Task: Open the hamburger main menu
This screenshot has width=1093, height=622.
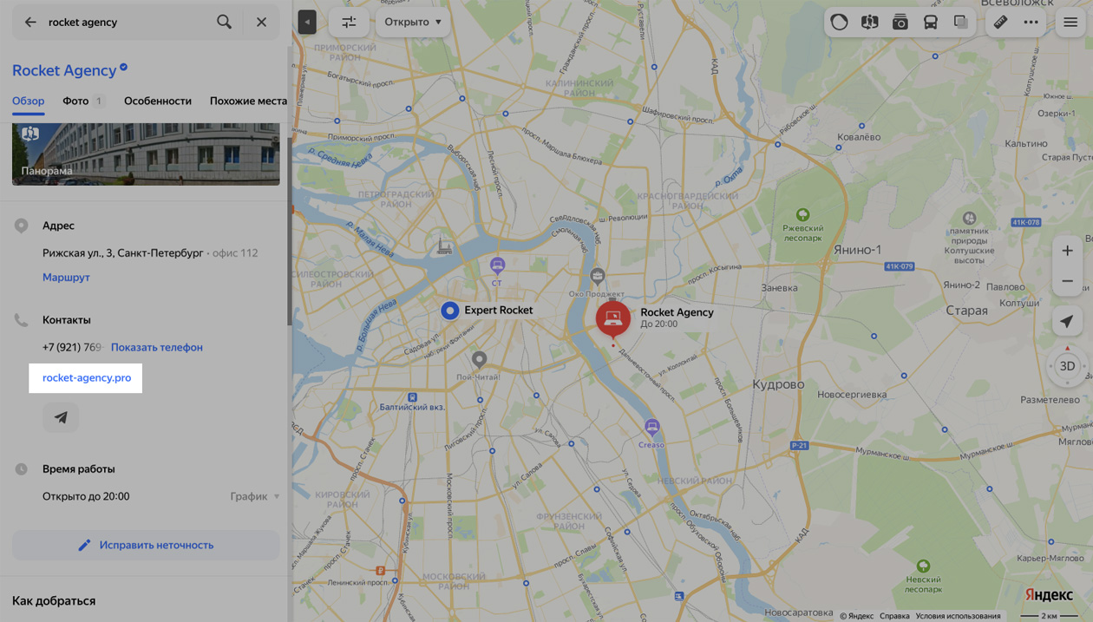Action: click(x=1070, y=23)
